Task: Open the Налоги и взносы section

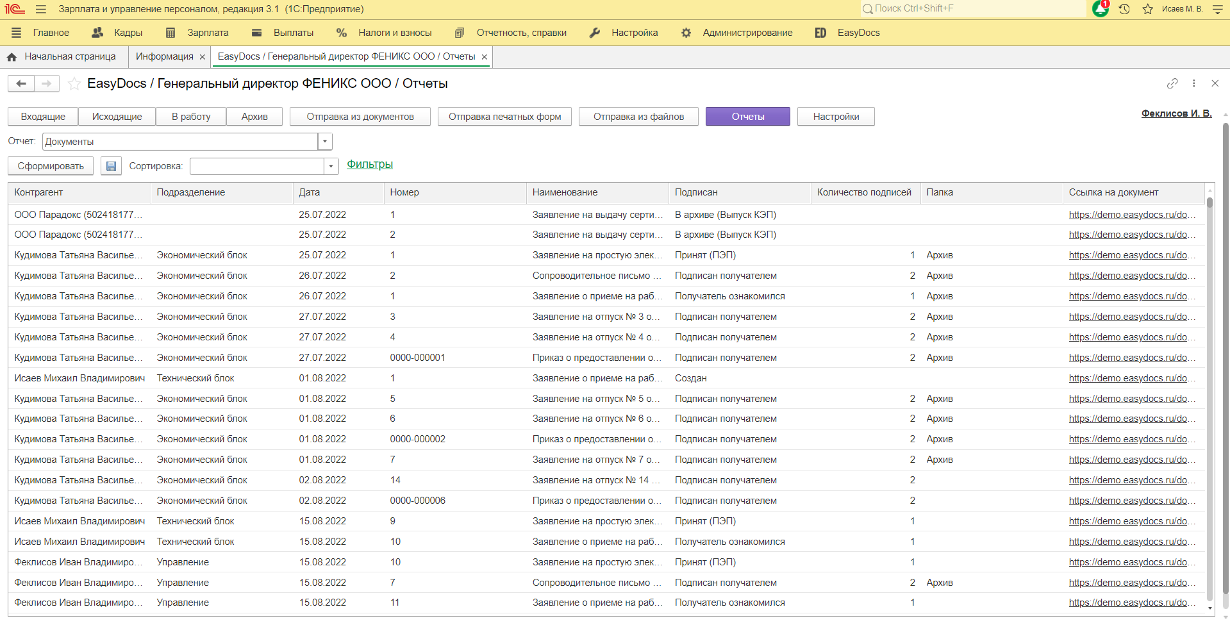Action: (385, 33)
